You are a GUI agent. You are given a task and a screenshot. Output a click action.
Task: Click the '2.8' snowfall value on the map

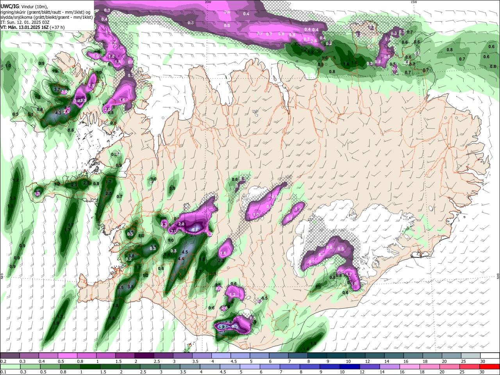tap(181, 224)
